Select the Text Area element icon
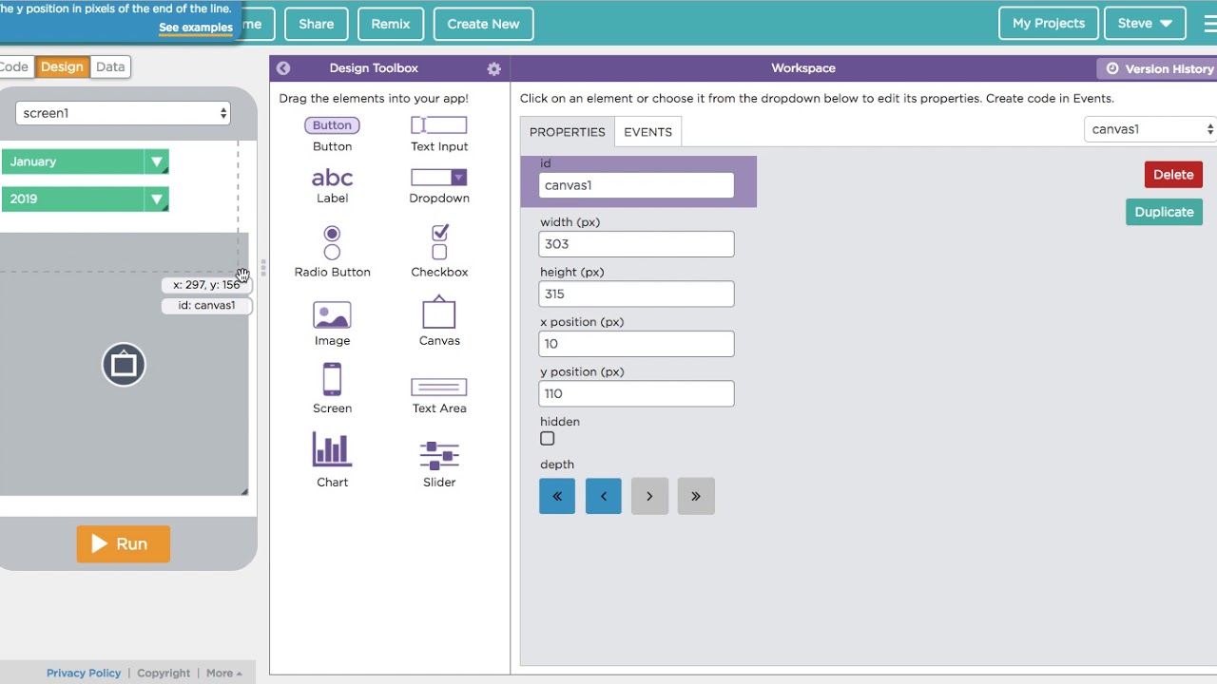Viewport: 1217px width, 684px height. click(438, 388)
